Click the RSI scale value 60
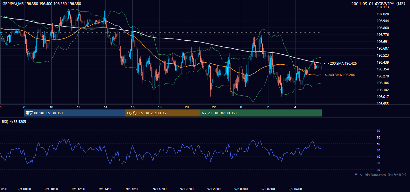Image resolution: width=410 pixels, height=192 pixels. pyautogui.click(x=378, y=144)
